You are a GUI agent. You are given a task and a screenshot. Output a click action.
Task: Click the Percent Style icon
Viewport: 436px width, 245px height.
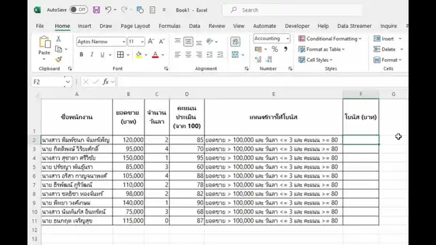(x=275, y=49)
